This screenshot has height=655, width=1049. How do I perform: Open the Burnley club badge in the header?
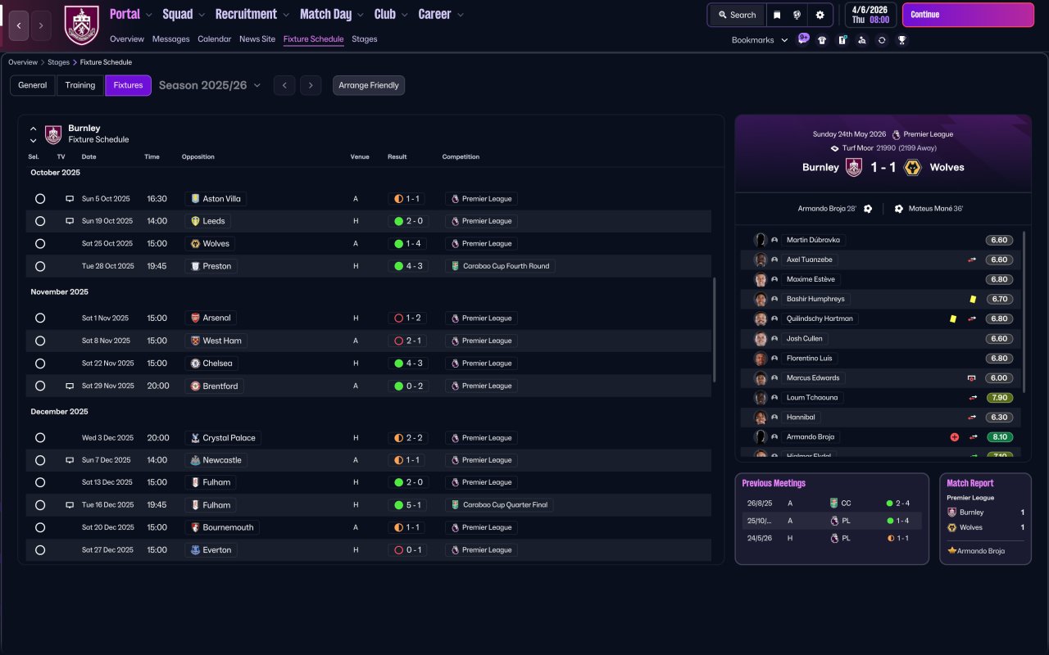[x=81, y=25]
